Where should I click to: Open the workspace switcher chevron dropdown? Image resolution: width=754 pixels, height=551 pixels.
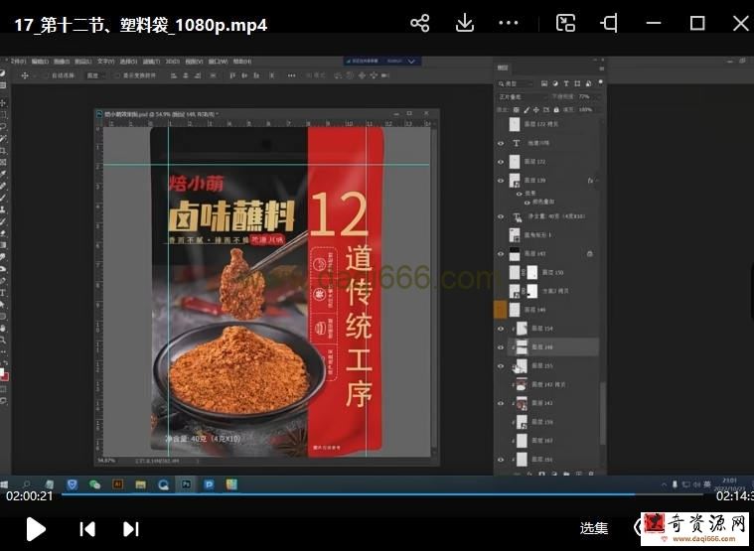pos(411,61)
